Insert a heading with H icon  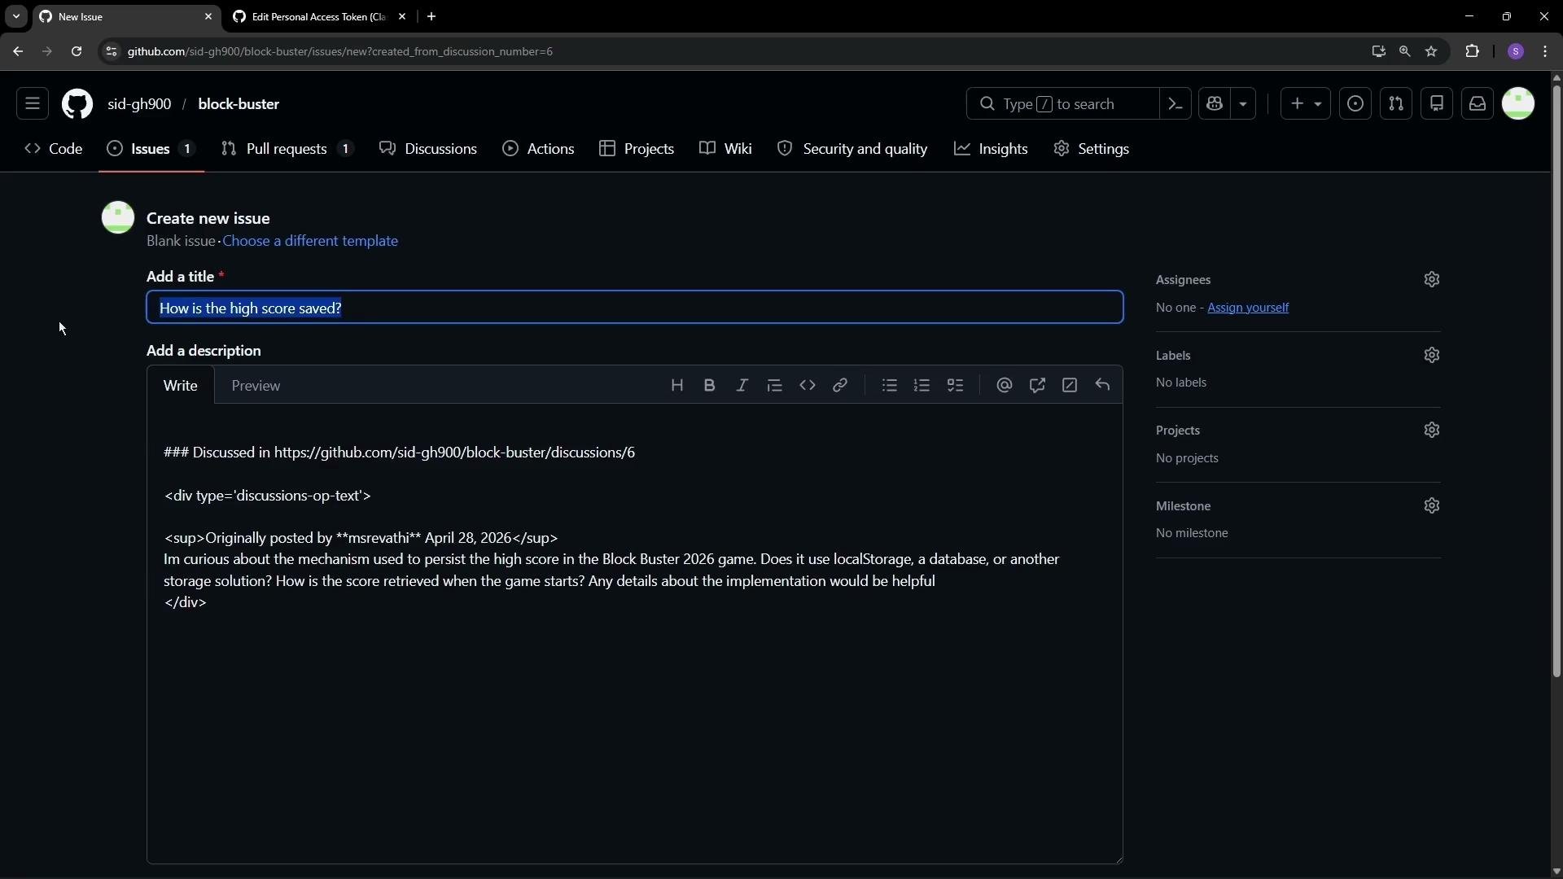(x=677, y=386)
